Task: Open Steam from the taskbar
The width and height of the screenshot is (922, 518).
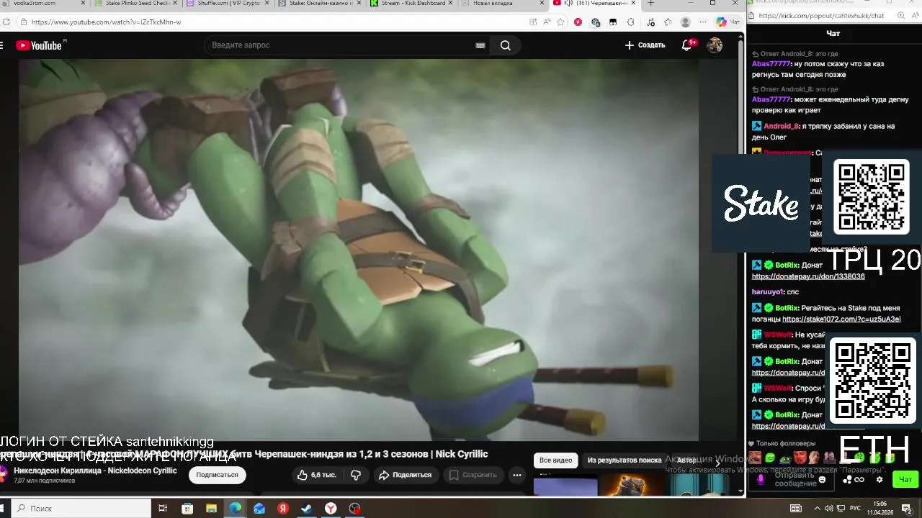Action: point(306,509)
